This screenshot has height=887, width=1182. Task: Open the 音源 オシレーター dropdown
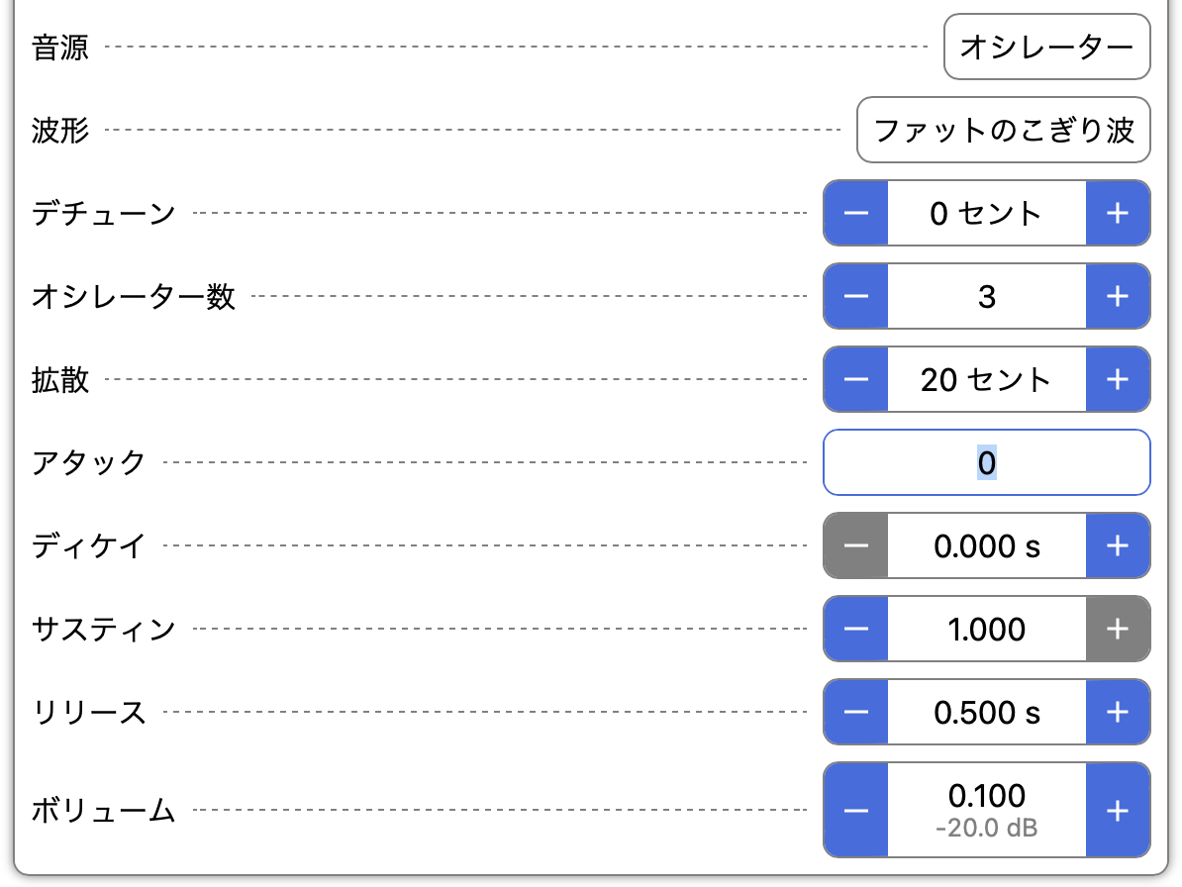pos(1046,47)
